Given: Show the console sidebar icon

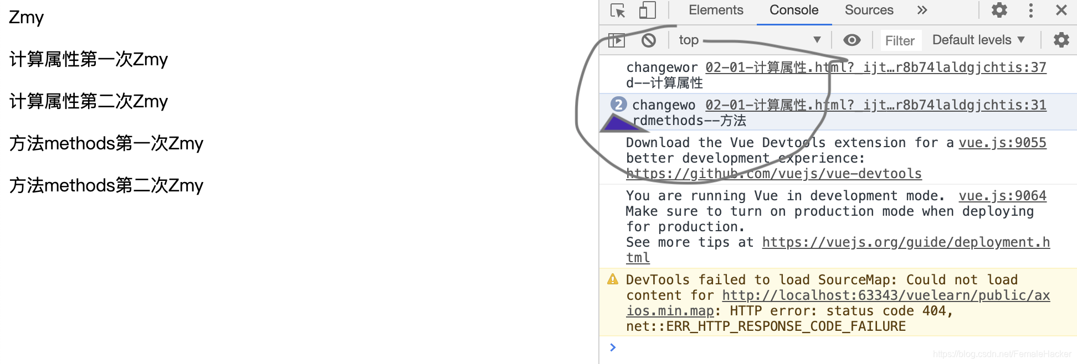Looking at the screenshot, I should tap(617, 40).
